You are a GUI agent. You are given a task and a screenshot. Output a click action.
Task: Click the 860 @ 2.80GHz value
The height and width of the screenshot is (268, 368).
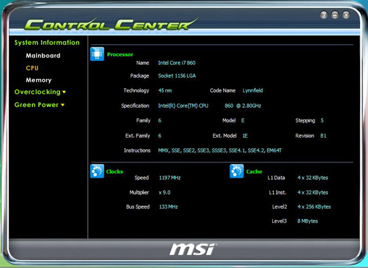click(x=243, y=106)
